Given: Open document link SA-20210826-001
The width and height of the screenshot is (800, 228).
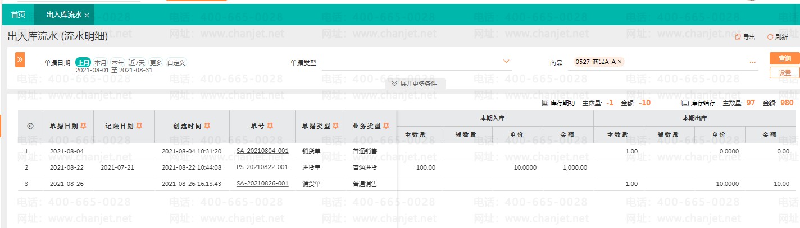Looking at the screenshot, I should (262, 183).
